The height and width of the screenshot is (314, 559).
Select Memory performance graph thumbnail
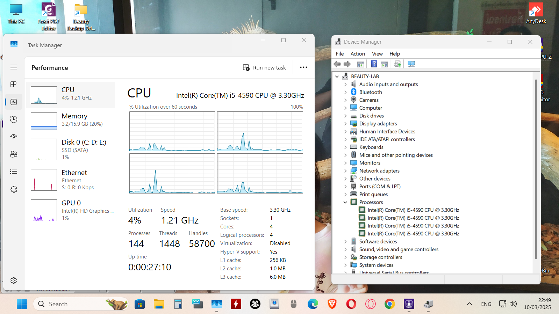click(44, 121)
